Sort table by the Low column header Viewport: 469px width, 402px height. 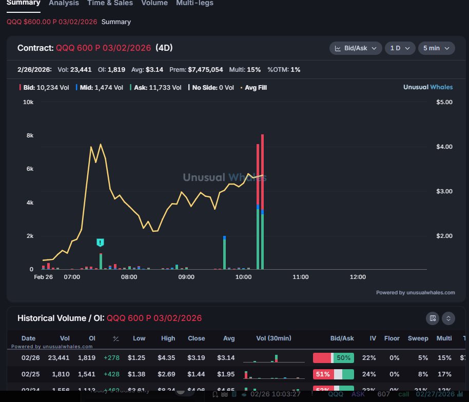tap(139, 338)
